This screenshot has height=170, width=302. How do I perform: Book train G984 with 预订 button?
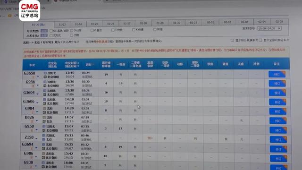coord(278,111)
